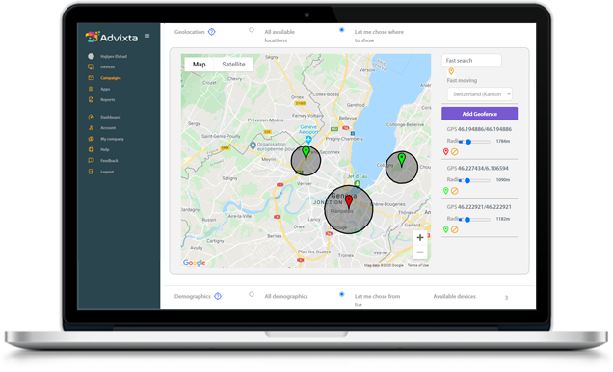613x372 pixels.
Task: Open the Switzerland Kanton dropdown
Action: point(479,94)
